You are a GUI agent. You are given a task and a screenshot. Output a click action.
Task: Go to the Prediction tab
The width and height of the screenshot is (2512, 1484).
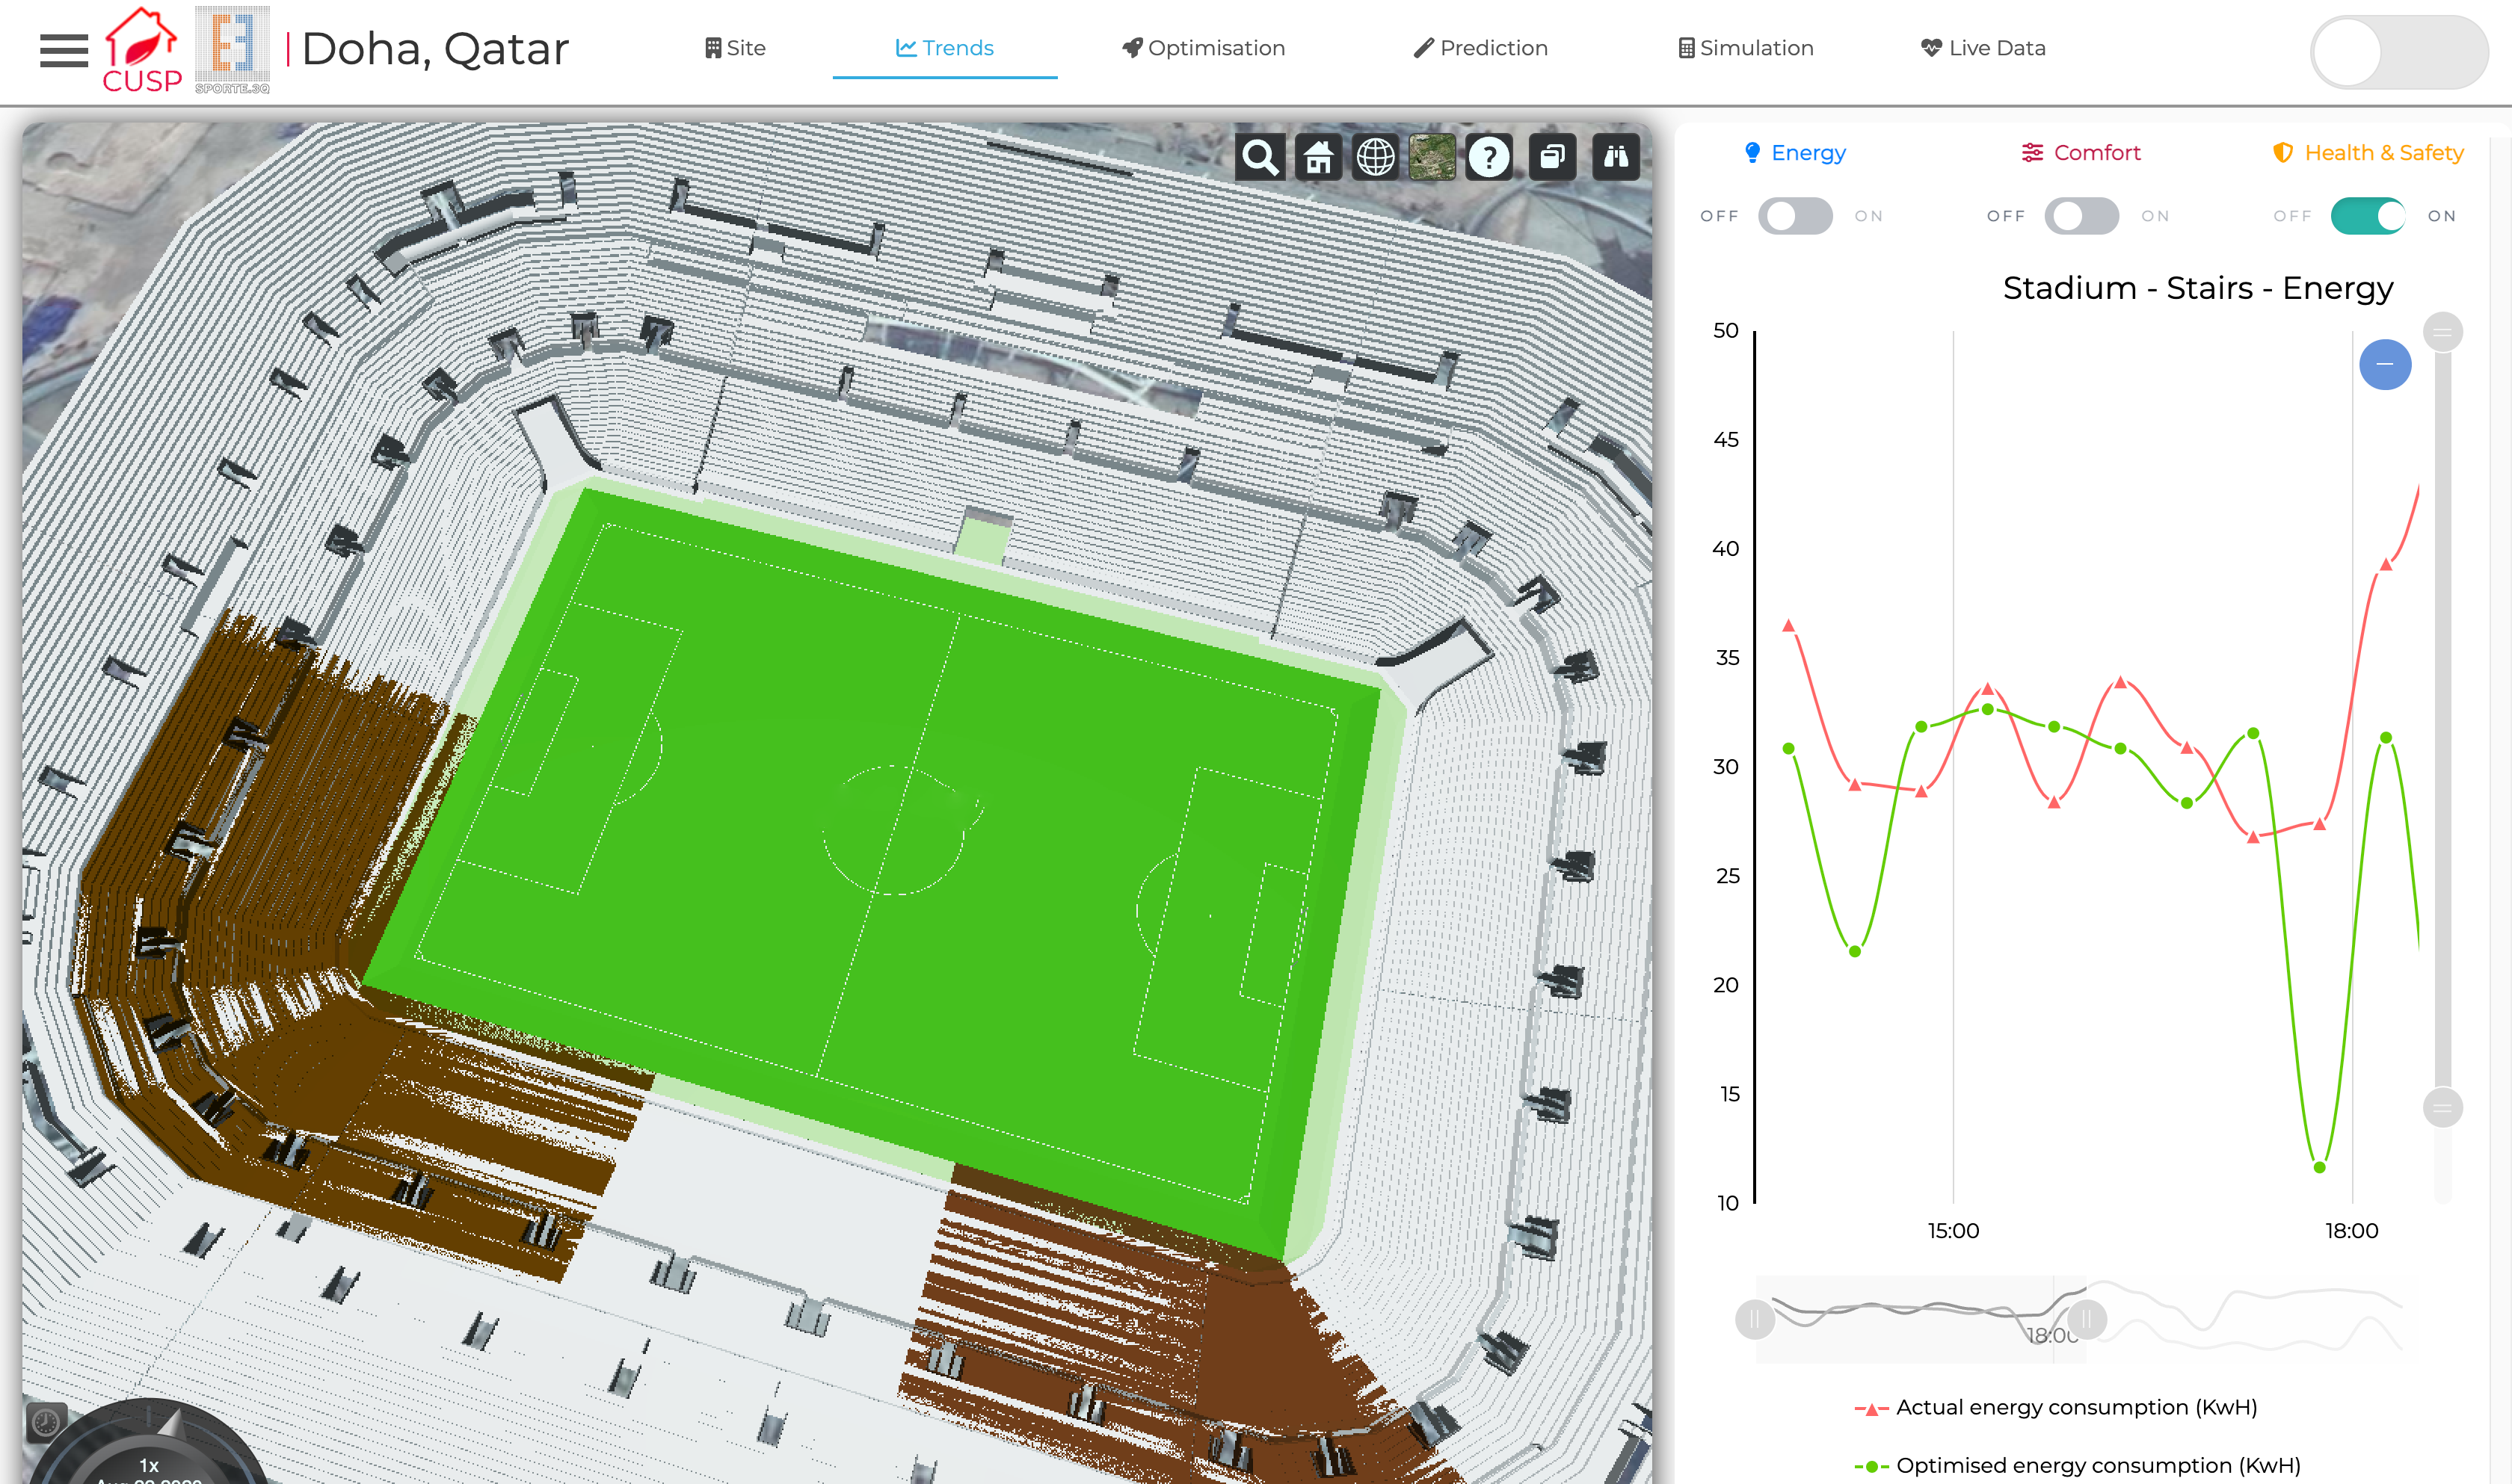(x=1480, y=48)
